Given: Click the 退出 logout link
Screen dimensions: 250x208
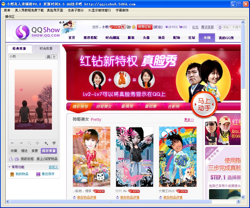Looking at the screenshot, I should [158, 27].
